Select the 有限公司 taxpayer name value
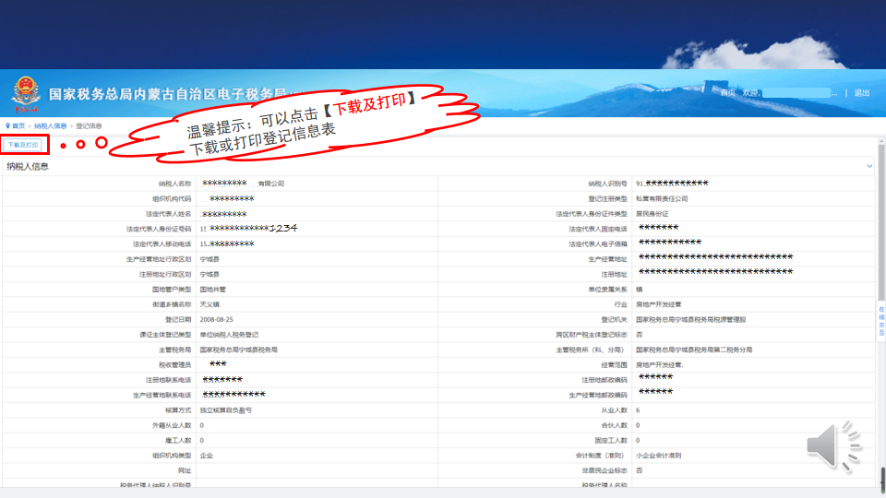The width and height of the screenshot is (886, 498). pyautogui.click(x=270, y=184)
